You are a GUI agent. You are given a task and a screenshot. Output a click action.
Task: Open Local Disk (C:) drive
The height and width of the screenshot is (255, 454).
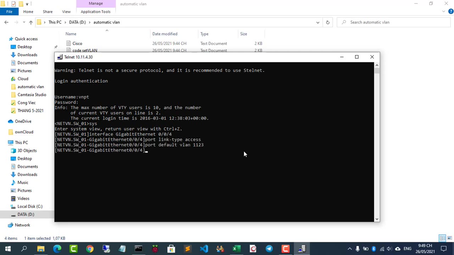(30, 206)
